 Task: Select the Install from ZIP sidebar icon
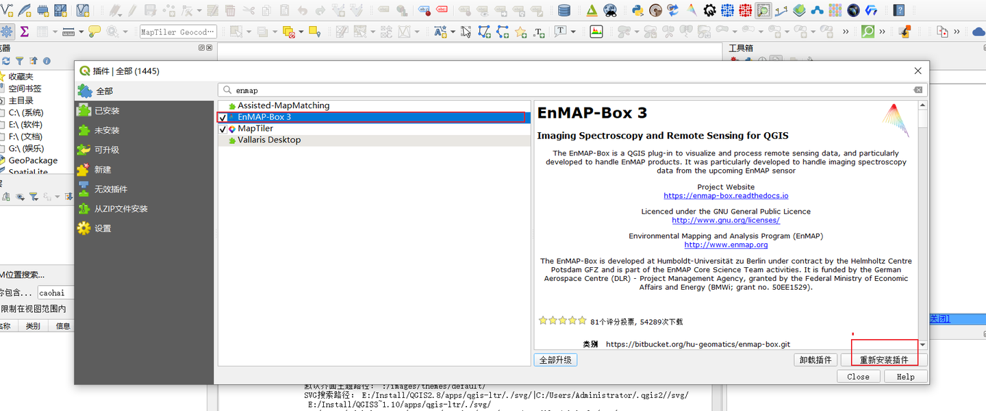pos(84,208)
